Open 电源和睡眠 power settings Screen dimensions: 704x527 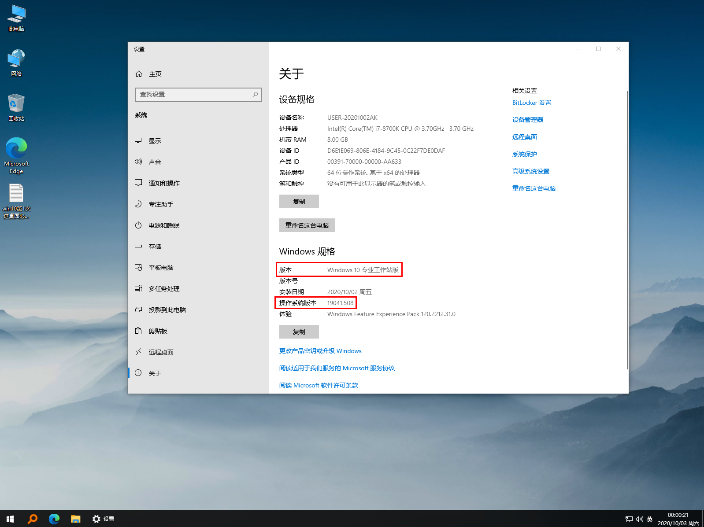pyautogui.click(x=198, y=225)
